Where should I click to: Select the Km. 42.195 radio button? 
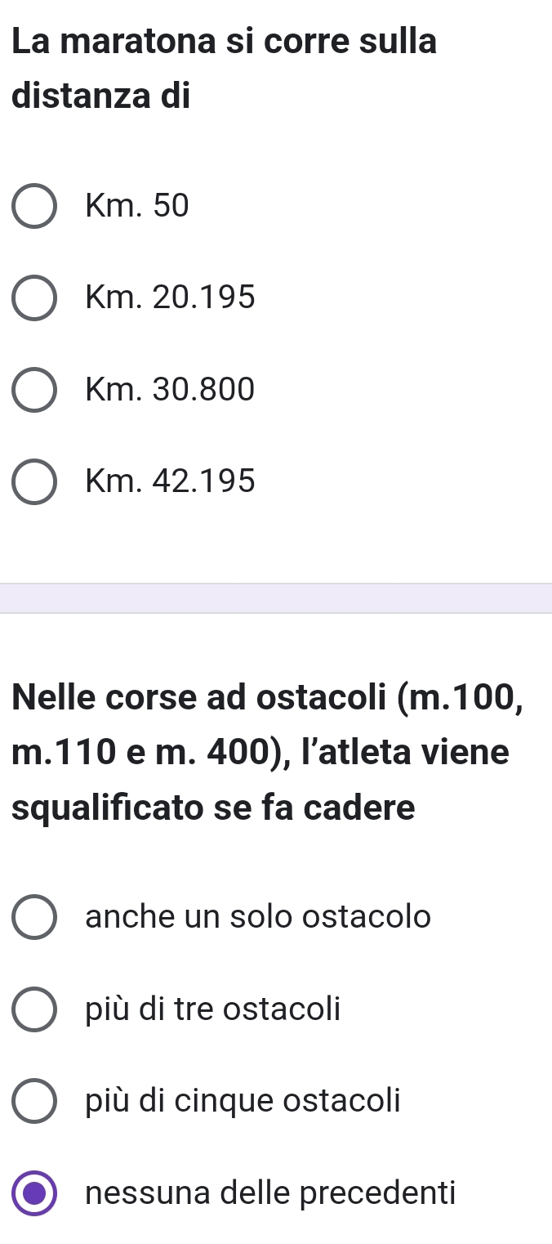click(34, 482)
